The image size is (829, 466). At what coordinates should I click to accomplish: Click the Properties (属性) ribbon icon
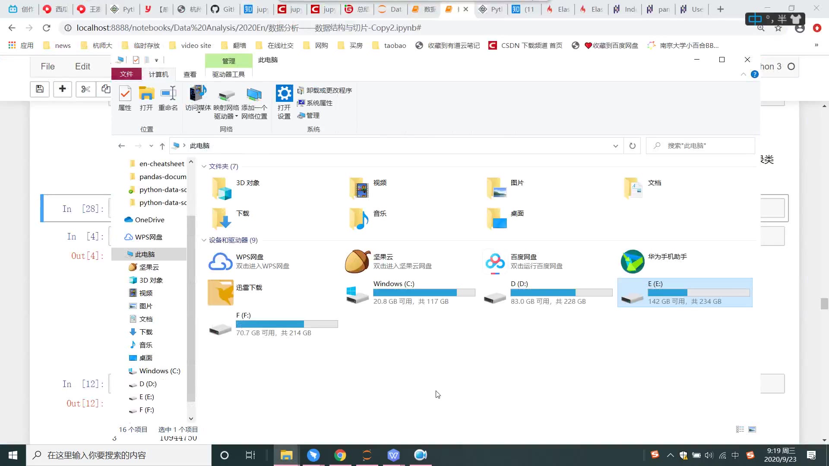[x=125, y=94]
